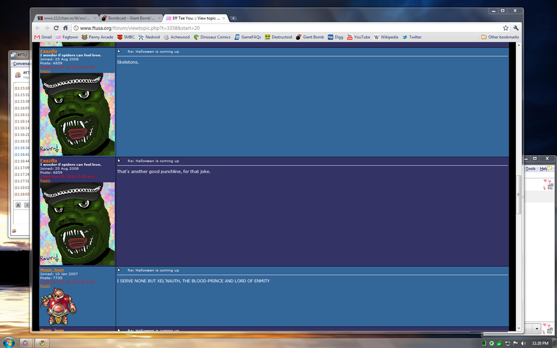557x348 pixels.
Task: Click the taskbar clock showing 11:20 PM
Action: 540,344
